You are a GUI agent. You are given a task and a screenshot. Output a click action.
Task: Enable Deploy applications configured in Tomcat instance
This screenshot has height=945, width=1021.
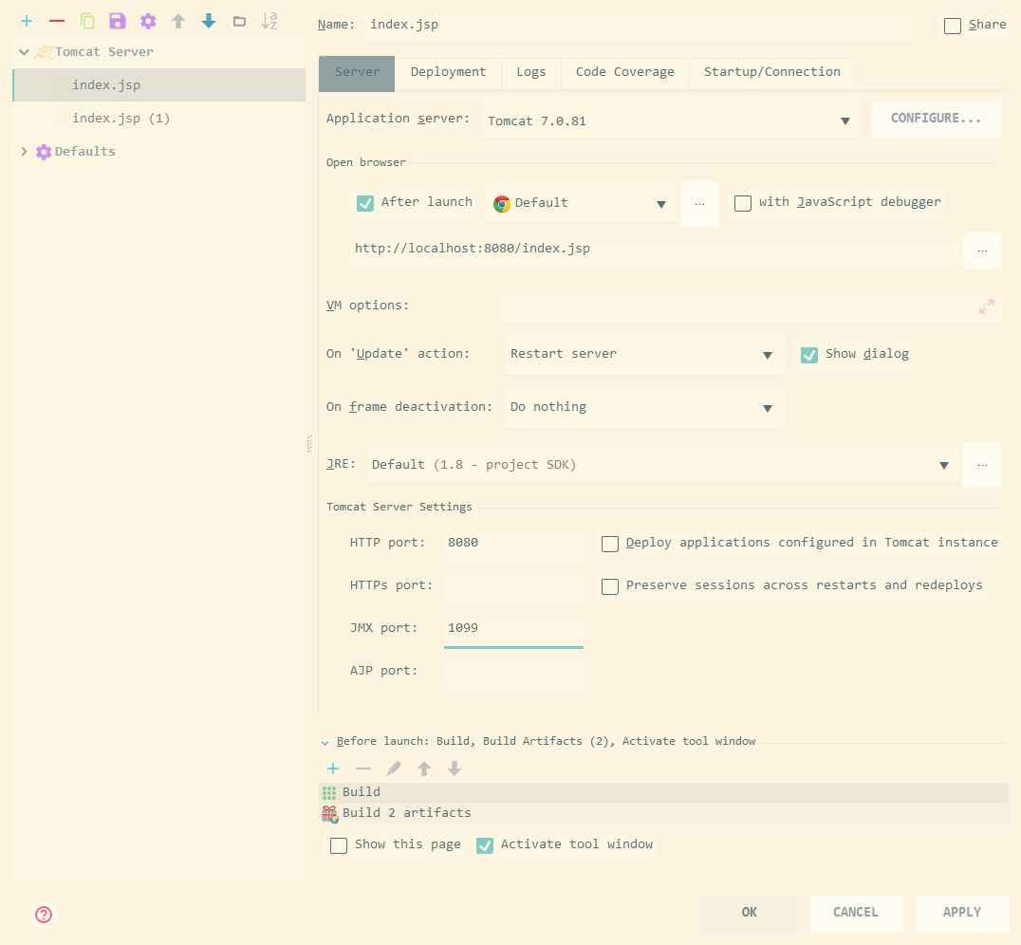point(610,544)
